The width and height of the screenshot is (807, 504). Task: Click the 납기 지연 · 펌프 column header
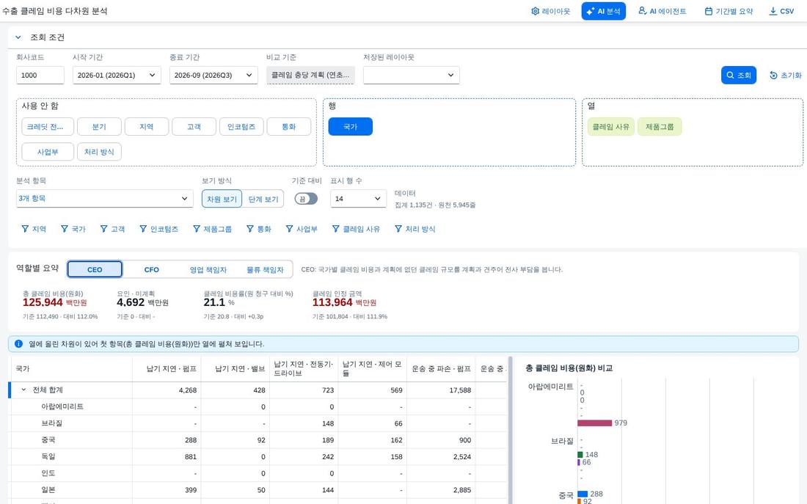pos(167,369)
